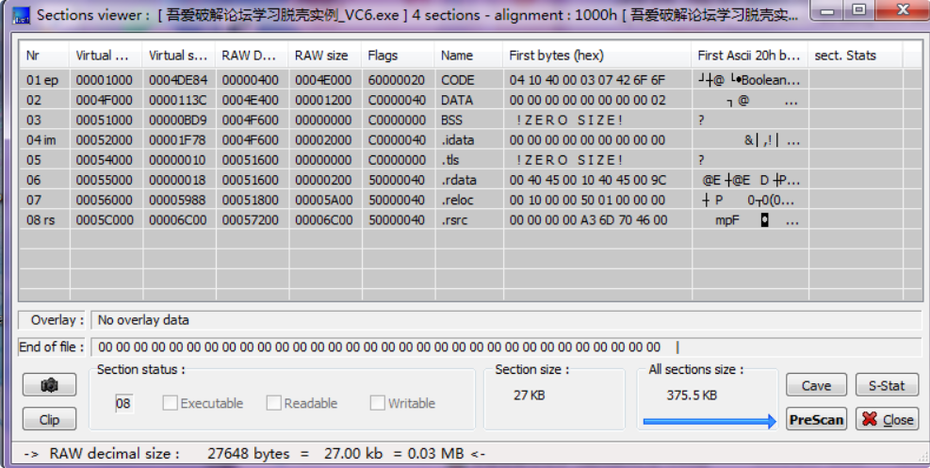The width and height of the screenshot is (930, 468).
Task: Click virtual offset 0004F000
Action: click(104, 100)
